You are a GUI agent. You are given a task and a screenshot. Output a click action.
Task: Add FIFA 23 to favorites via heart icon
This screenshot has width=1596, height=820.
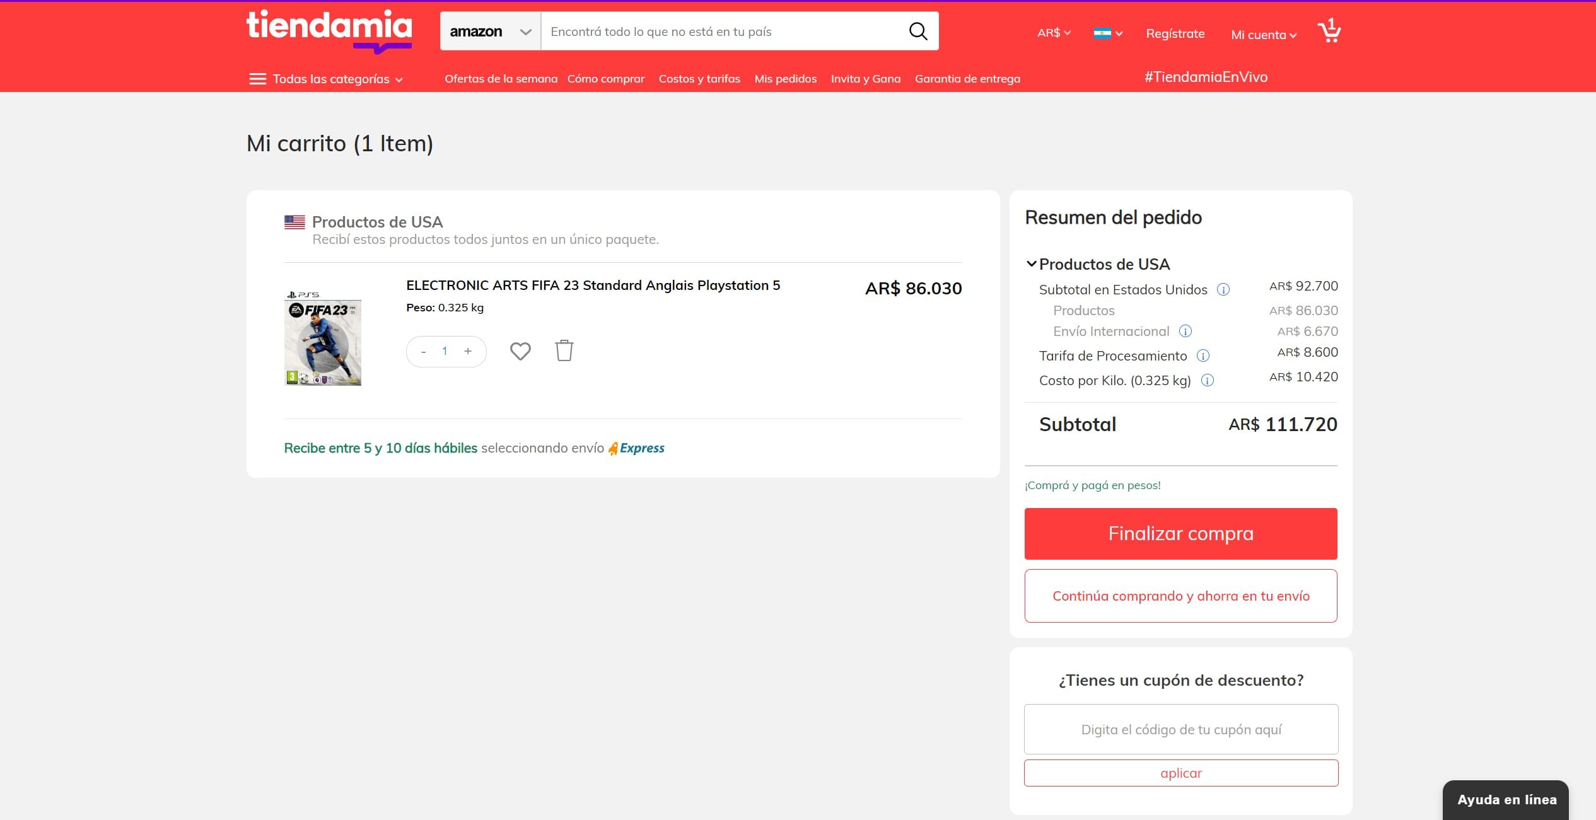point(520,351)
